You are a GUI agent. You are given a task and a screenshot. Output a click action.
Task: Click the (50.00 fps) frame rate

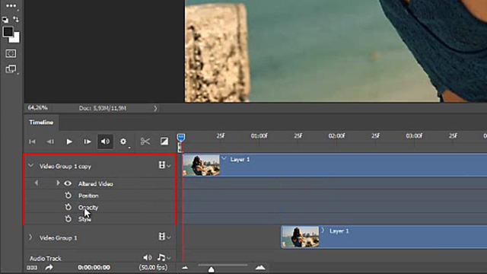click(x=153, y=267)
